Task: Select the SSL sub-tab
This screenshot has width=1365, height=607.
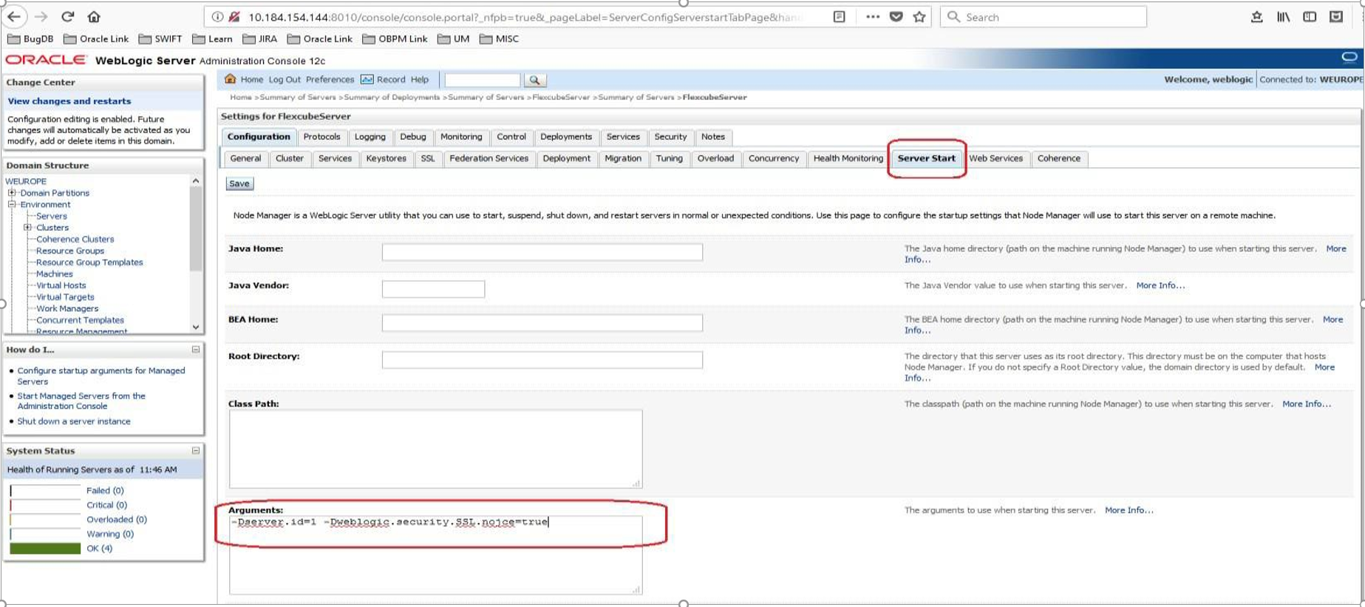Action: coord(428,158)
